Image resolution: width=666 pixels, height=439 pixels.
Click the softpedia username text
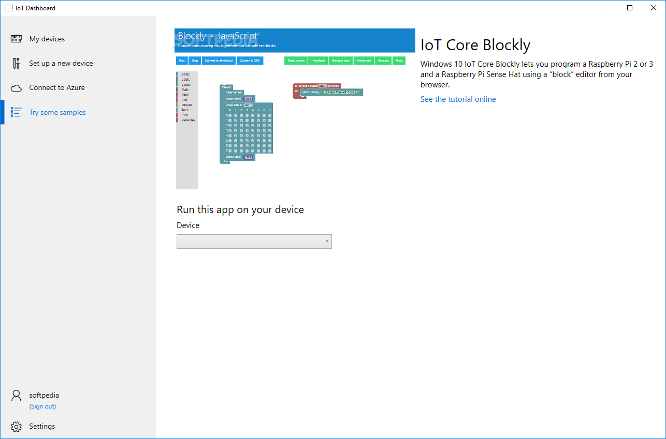[x=44, y=395]
